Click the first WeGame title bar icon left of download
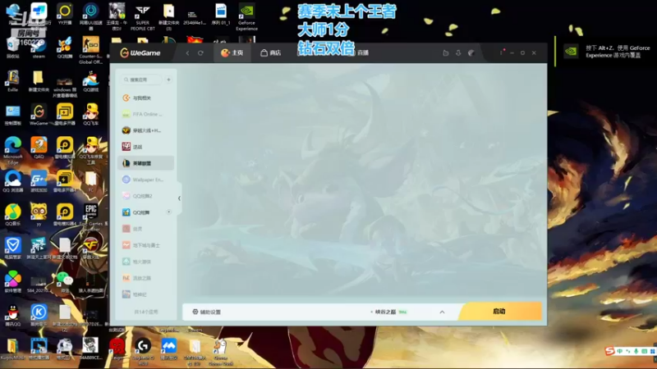This screenshot has height=369, width=657. click(446, 52)
